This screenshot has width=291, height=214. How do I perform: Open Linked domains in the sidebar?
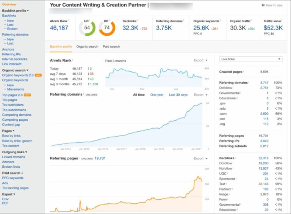tap(14, 157)
